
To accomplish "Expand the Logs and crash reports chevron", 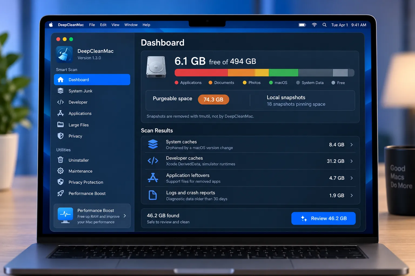I will pyautogui.click(x=352, y=195).
